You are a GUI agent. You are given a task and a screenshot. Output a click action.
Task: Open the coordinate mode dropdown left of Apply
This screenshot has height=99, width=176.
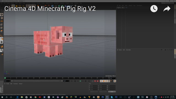[94, 92]
